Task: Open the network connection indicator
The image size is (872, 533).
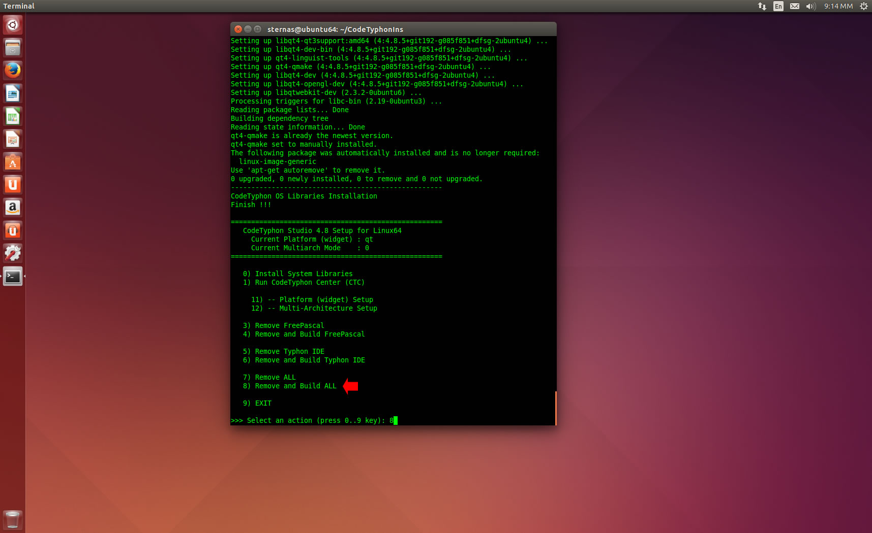Action: pos(762,6)
